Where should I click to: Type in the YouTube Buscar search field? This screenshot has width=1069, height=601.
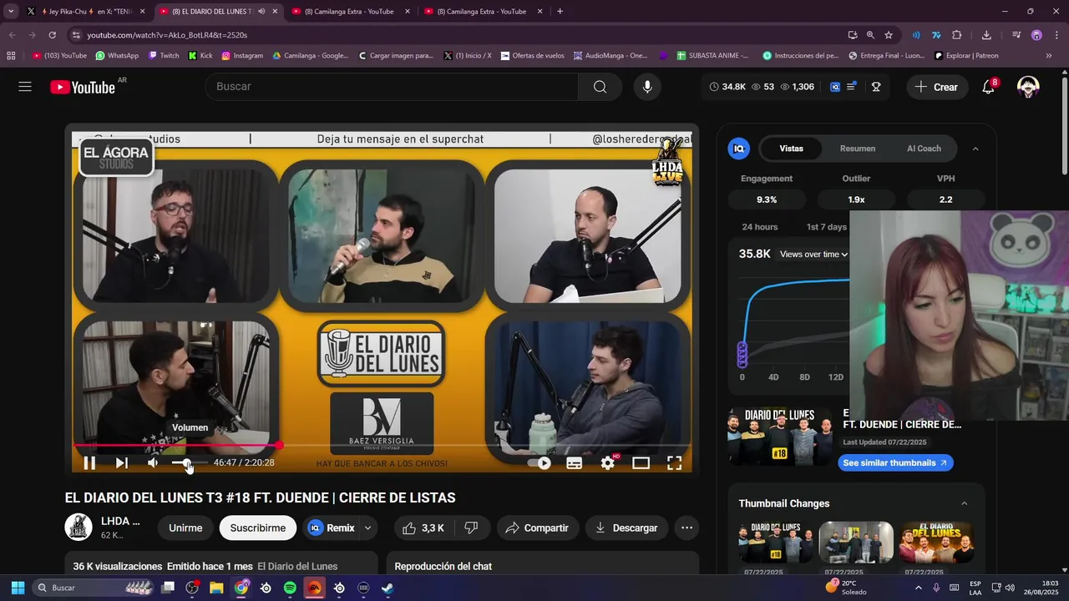pyautogui.click(x=391, y=87)
